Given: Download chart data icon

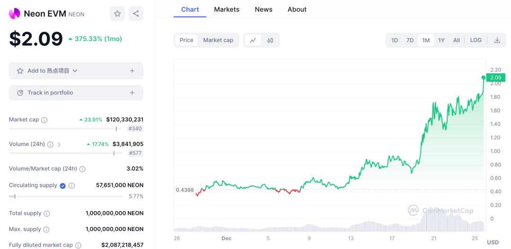Looking at the screenshot, I should tap(497, 40).
